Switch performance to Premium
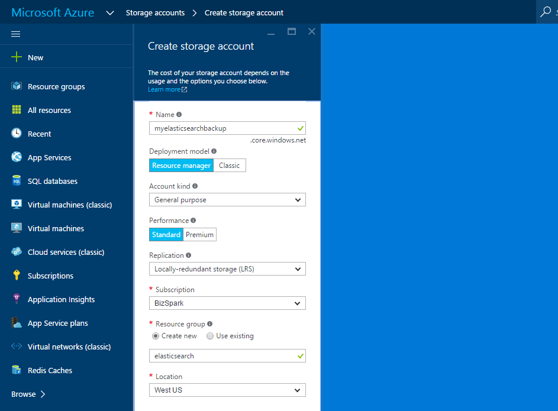The width and height of the screenshot is (558, 411). pos(199,234)
